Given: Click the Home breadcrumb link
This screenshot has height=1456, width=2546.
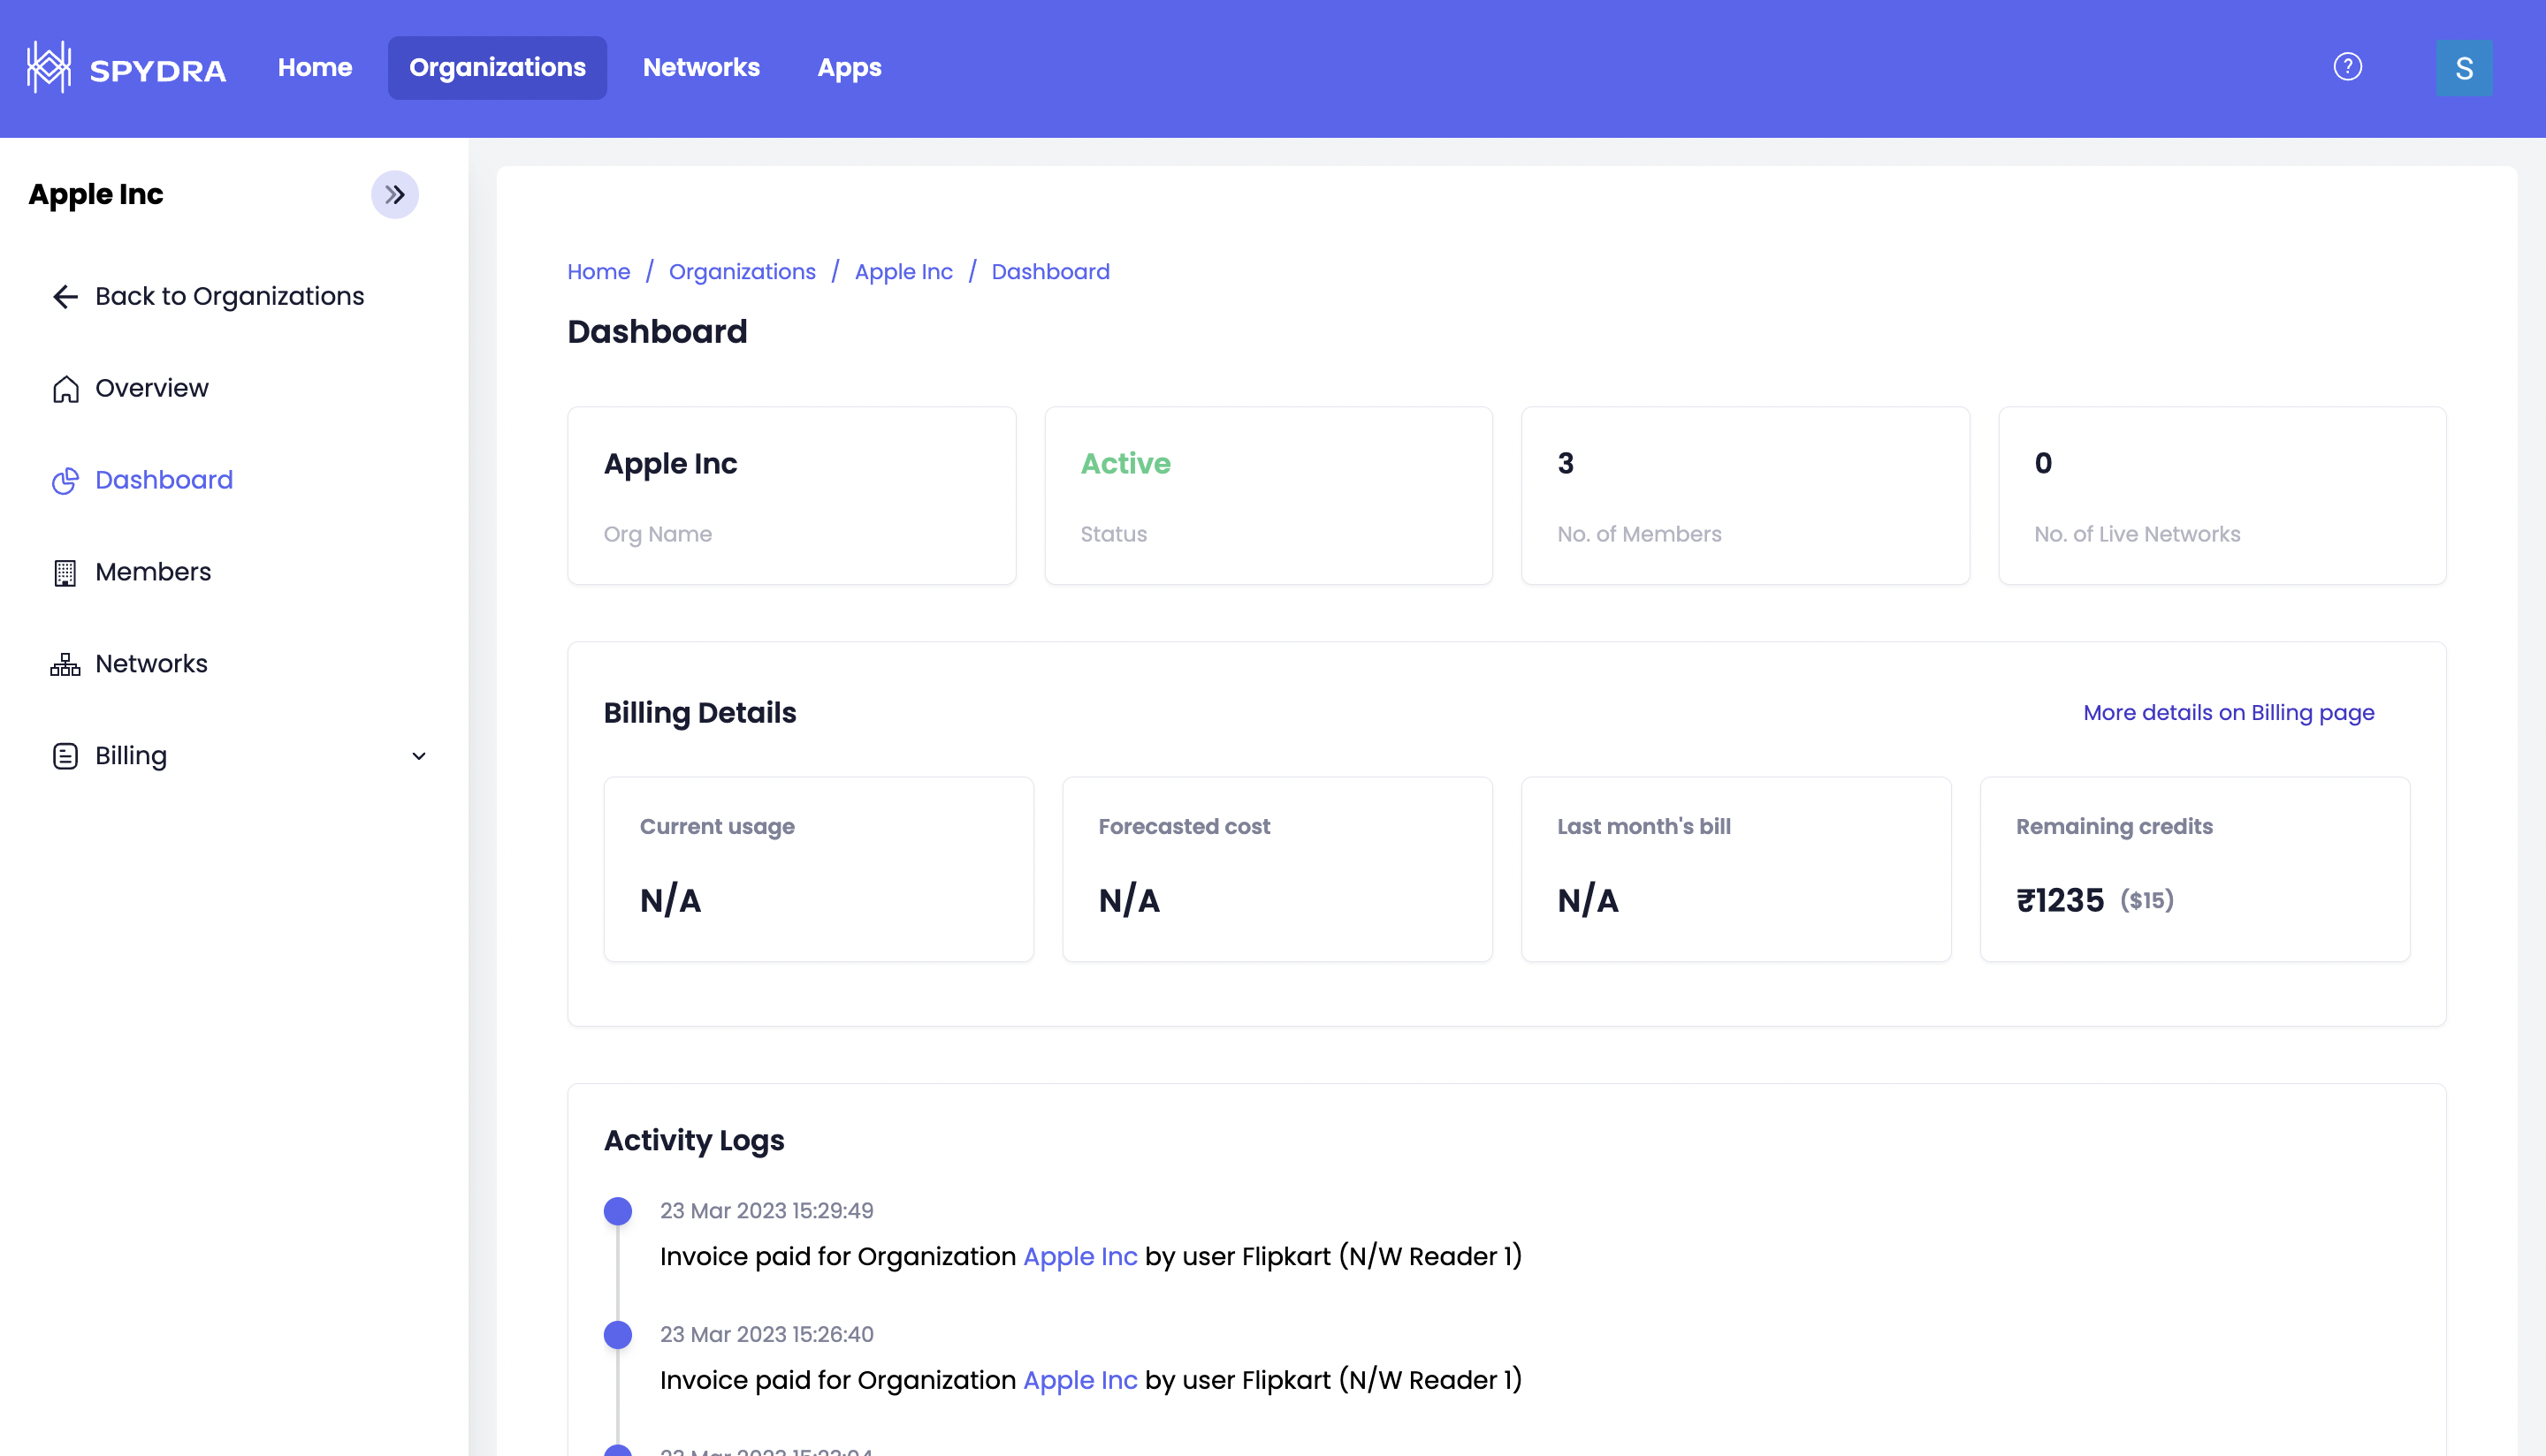Looking at the screenshot, I should pos(598,272).
